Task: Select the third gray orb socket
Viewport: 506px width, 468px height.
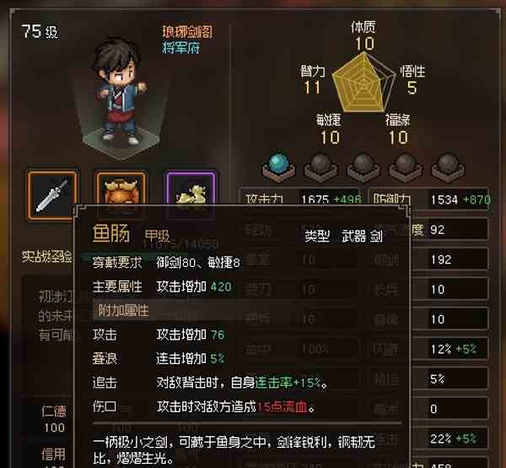Action: coord(363,167)
